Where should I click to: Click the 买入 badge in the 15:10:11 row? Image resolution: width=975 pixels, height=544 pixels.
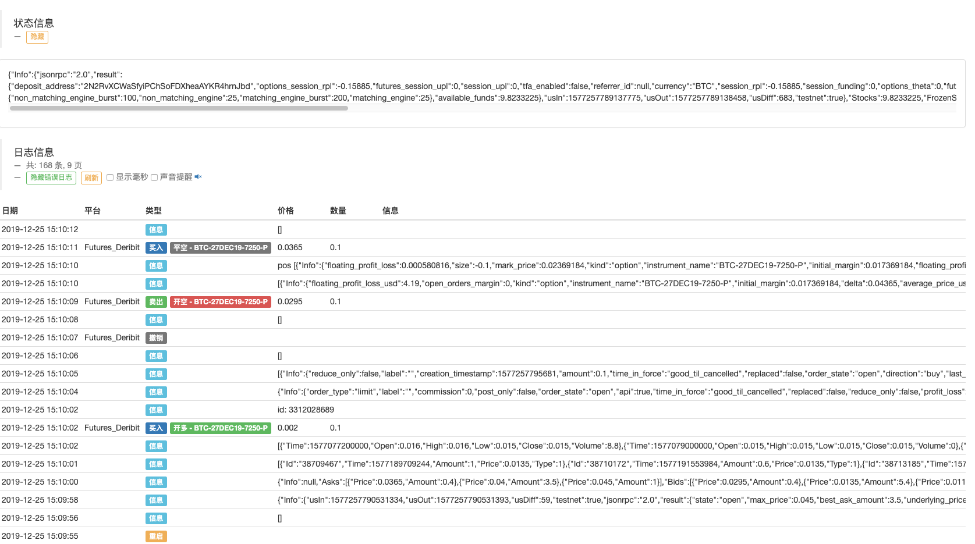point(156,248)
